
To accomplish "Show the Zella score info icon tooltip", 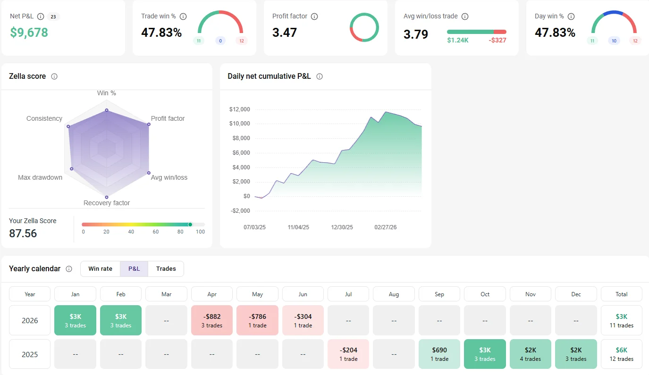I will 54,76.
